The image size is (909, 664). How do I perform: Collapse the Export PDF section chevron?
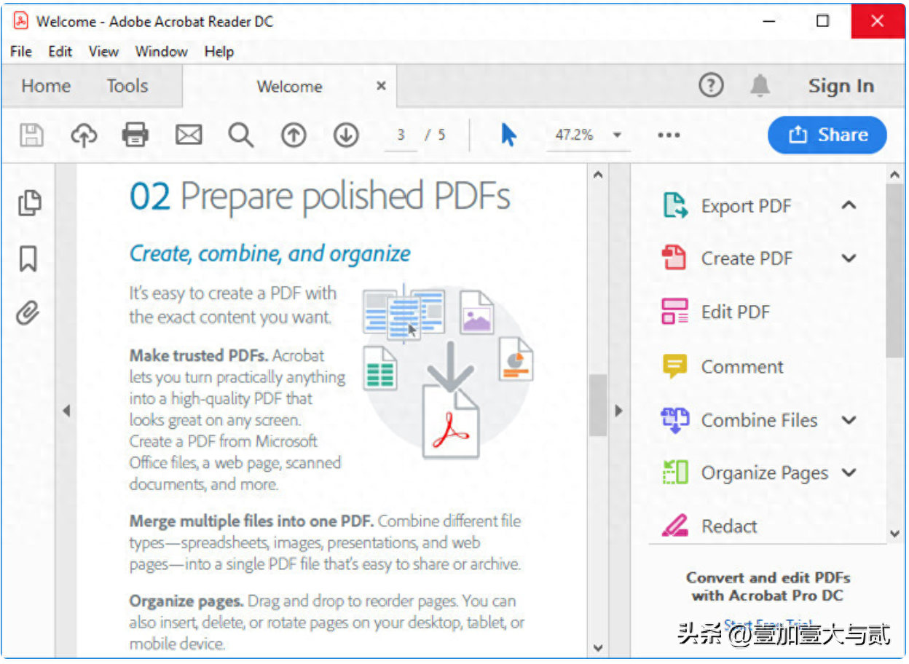click(849, 205)
